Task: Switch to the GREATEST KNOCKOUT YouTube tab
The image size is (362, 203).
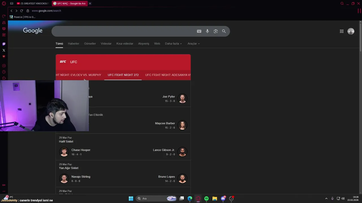Action: [33, 3]
